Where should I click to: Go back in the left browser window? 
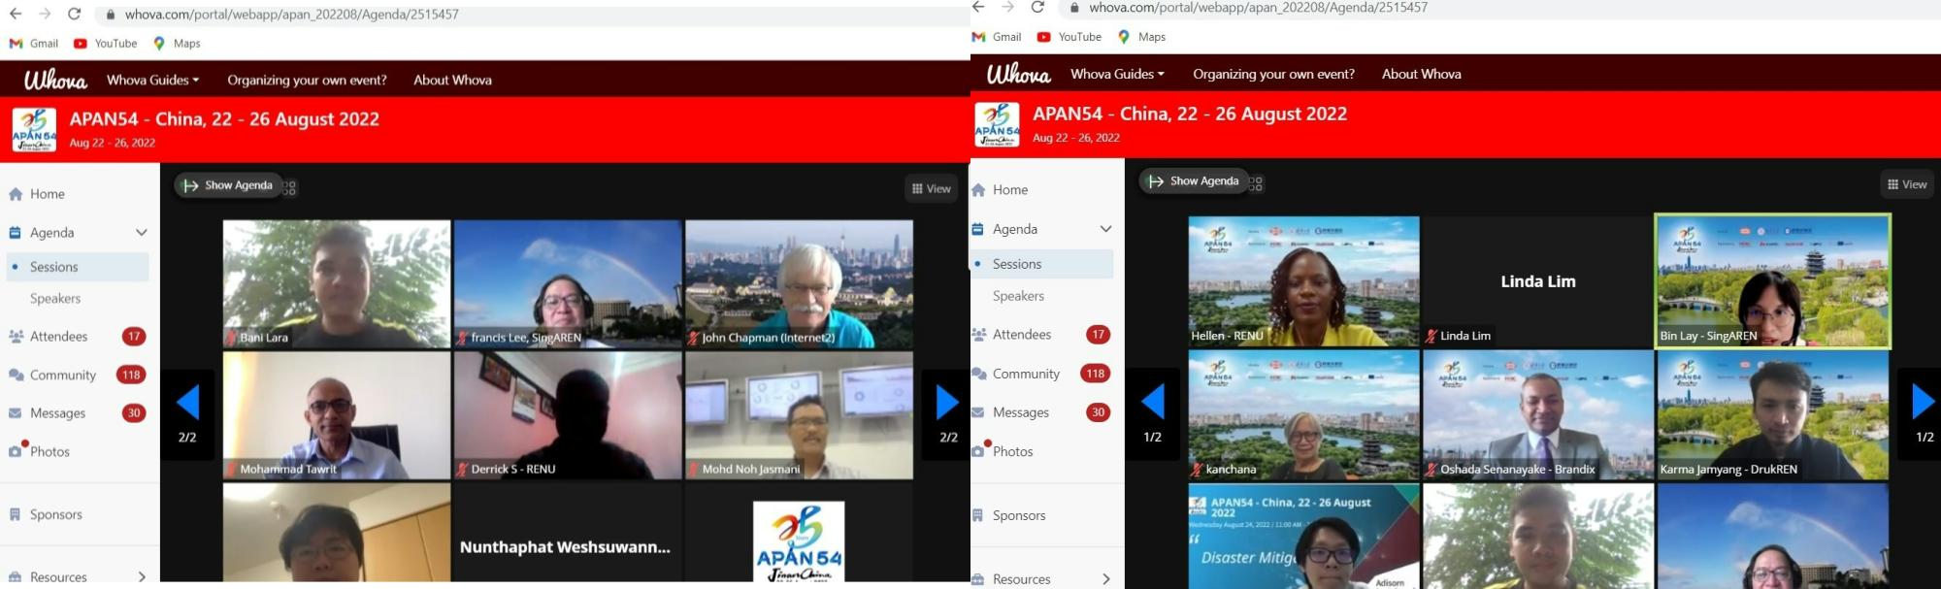click(x=15, y=14)
